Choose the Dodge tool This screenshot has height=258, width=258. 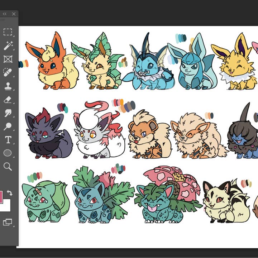point(8,126)
